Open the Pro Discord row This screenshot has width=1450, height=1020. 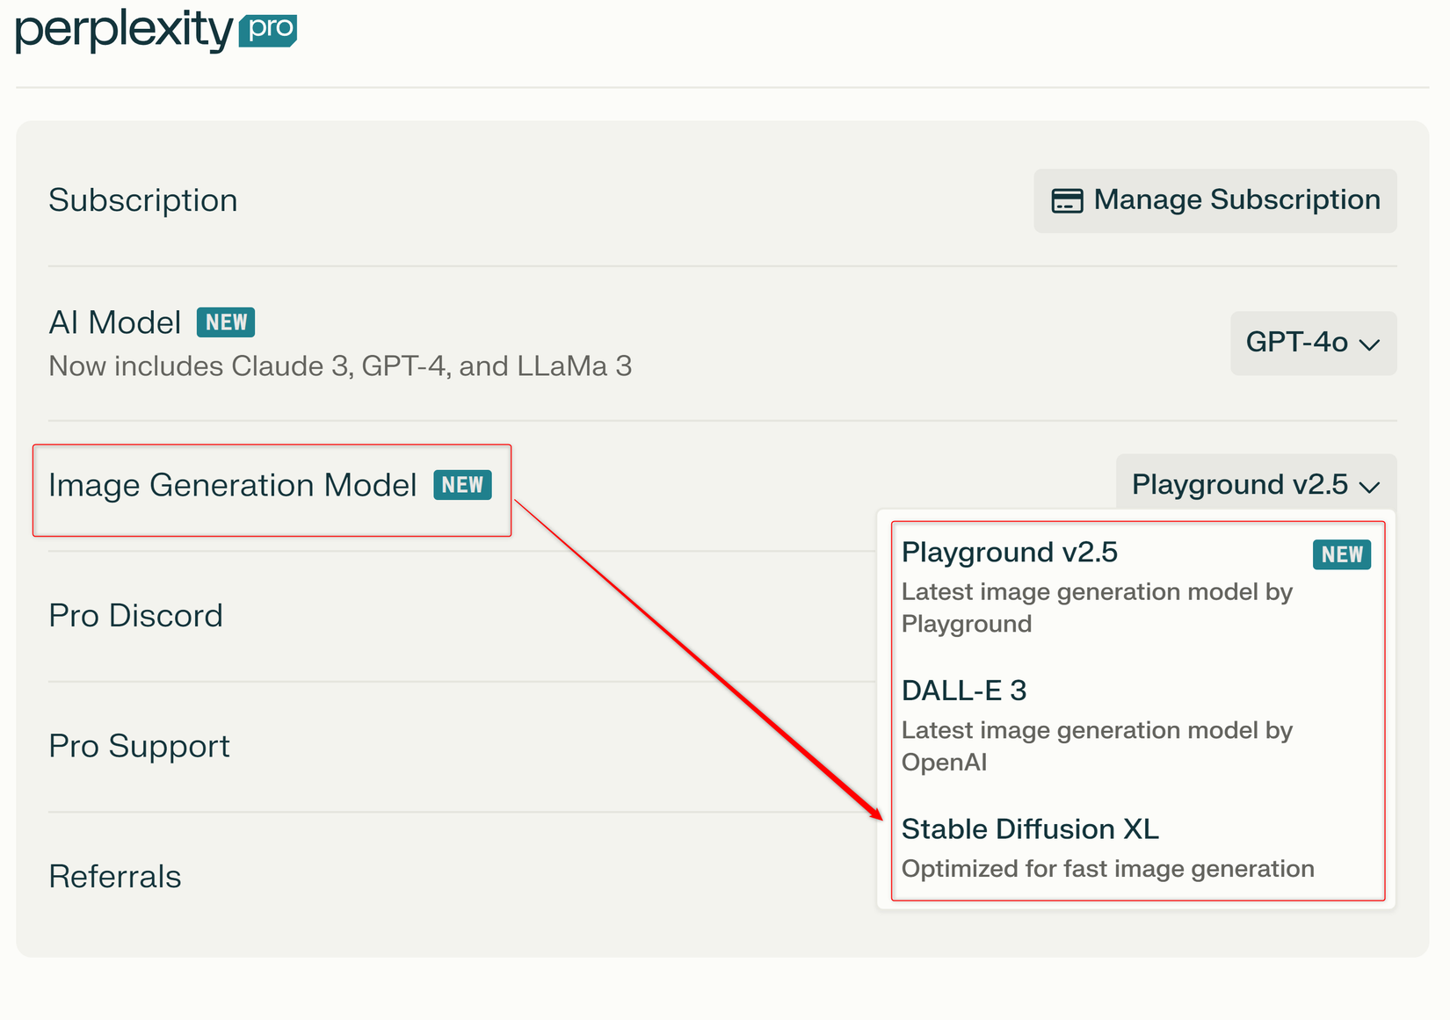pos(135,616)
